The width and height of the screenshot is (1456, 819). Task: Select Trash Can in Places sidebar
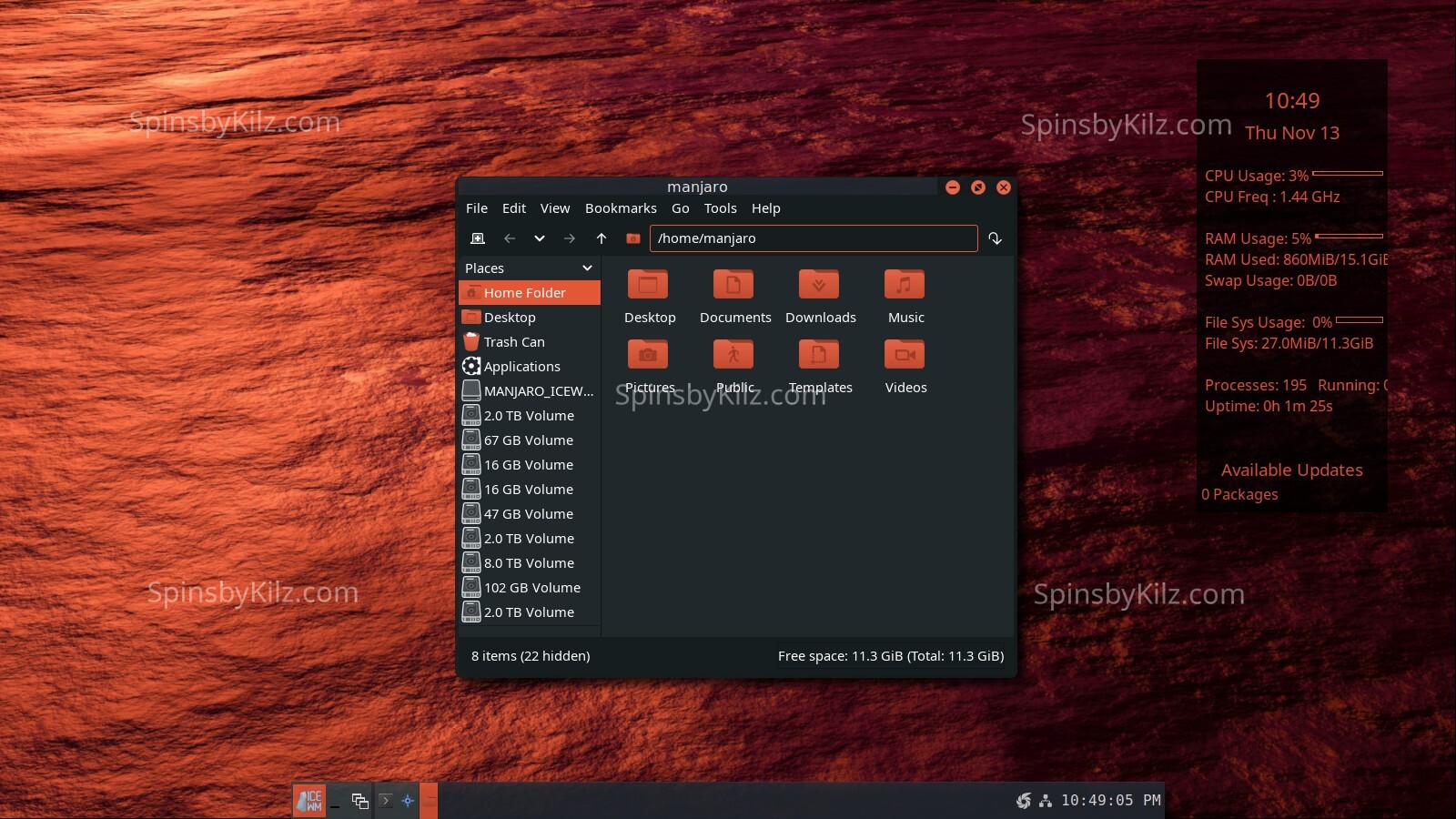pyautogui.click(x=514, y=342)
